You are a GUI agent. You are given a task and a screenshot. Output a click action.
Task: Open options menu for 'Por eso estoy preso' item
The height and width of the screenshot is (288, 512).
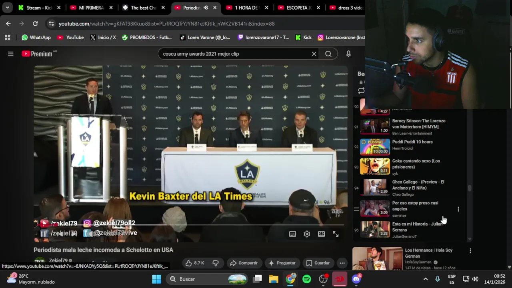coord(458,209)
